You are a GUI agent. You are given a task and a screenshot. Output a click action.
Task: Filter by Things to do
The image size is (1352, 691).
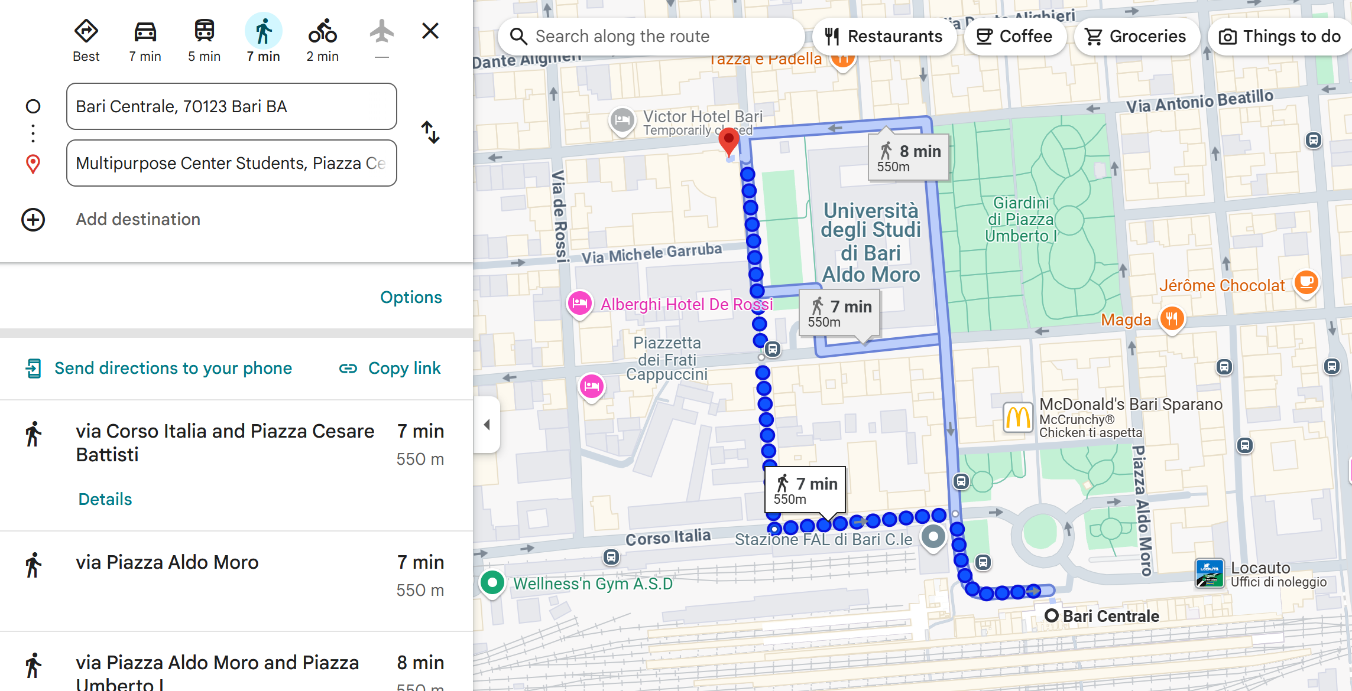click(1280, 37)
